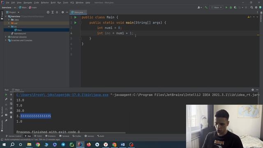Toggle the Project tool window side tab
The width and height of the screenshot is (263, 148).
point(2,16)
